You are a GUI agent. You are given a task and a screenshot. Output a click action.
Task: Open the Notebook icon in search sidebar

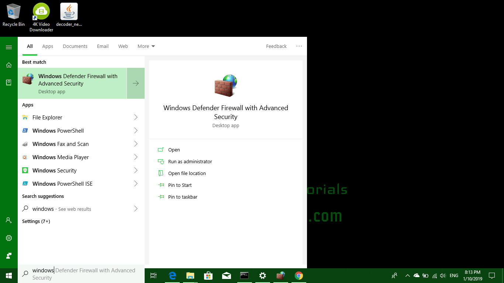tap(9, 83)
